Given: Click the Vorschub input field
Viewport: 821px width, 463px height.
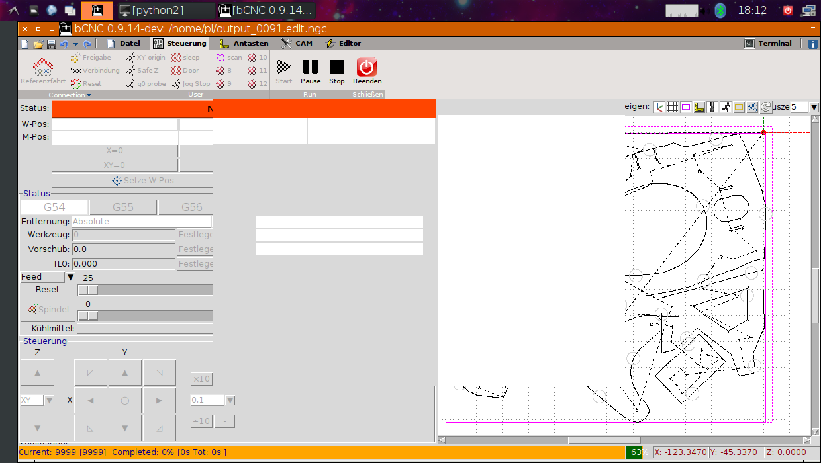Looking at the screenshot, I should coord(123,249).
